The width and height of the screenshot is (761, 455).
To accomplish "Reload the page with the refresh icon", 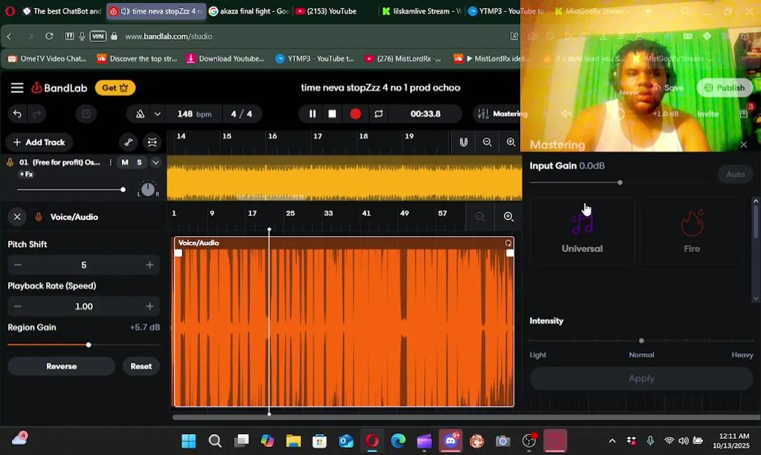I will (x=49, y=36).
